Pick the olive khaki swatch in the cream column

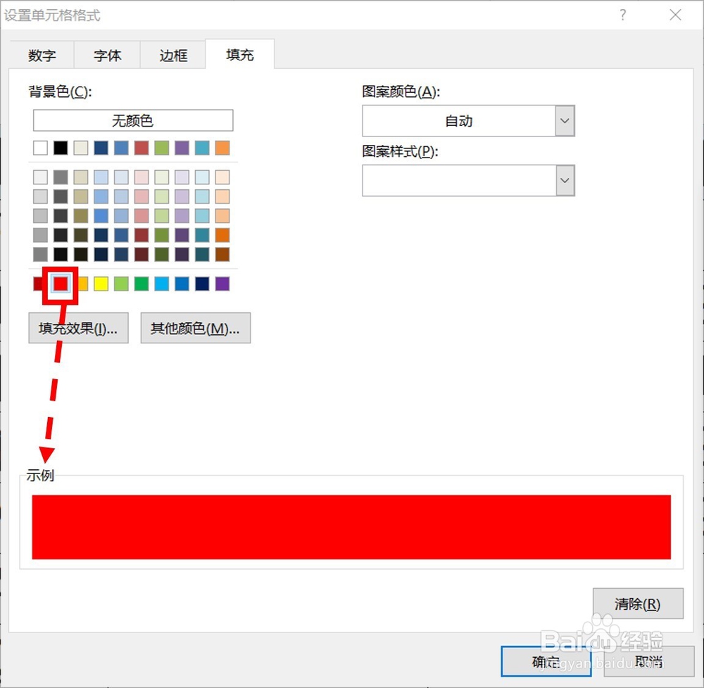pos(81,216)
